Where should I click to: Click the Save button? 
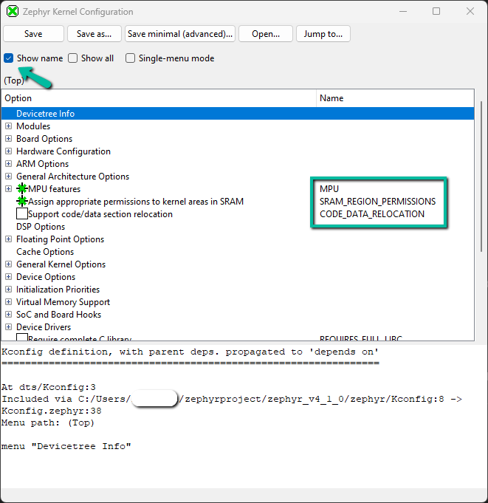pos(33,34)
